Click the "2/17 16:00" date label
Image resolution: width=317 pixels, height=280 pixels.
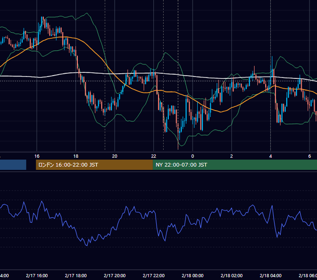click(37, 275)
